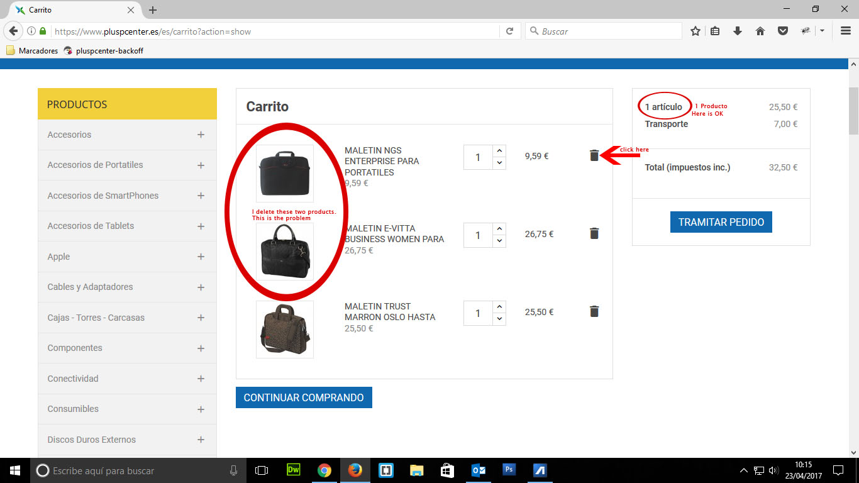Bookmark this page with the star icon
The width and height of the screenshot is (859, 483).
695,31
